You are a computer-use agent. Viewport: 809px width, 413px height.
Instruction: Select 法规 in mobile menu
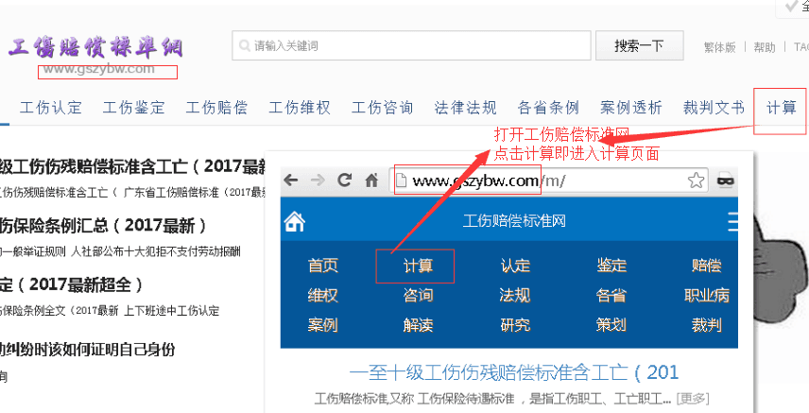515,295
